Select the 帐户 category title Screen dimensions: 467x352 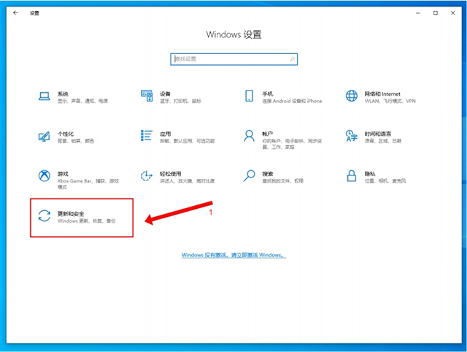pyautogui.click(x=268, y=134)
